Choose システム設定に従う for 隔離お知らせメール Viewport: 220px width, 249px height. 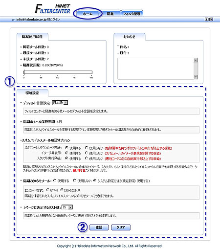95,181
